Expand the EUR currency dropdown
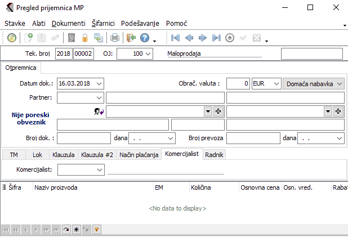This screenshot has width=348, height=237. pos(275,83)
